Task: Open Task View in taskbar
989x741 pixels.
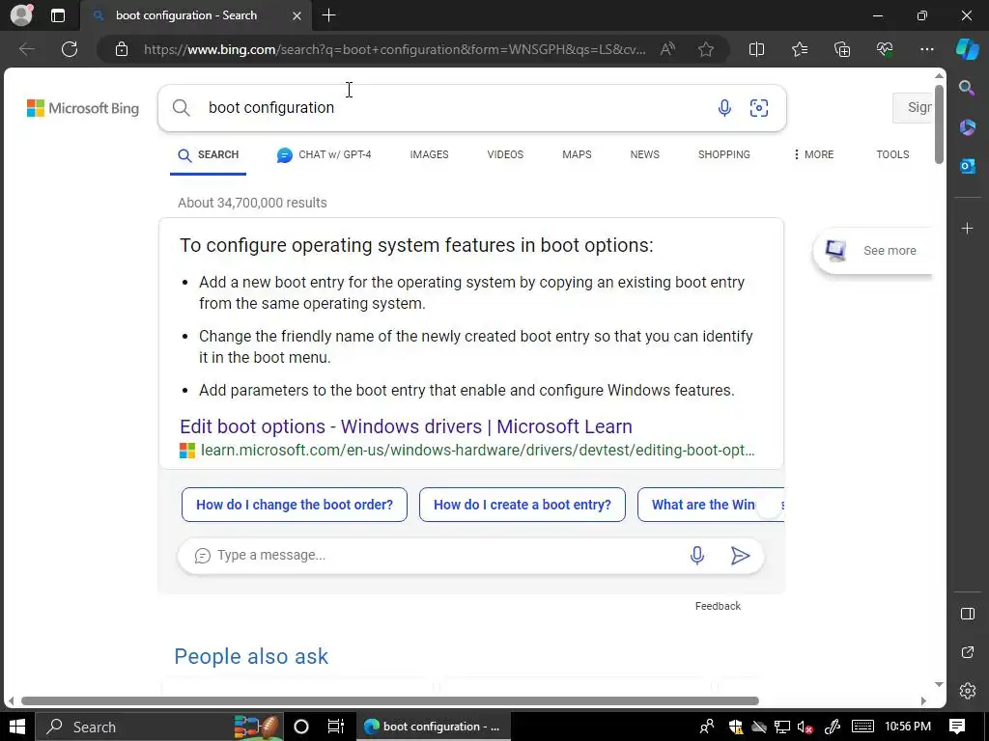Action: [335, 727]
